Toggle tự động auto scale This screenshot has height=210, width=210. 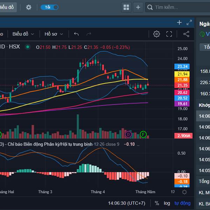tap(182, 203)
